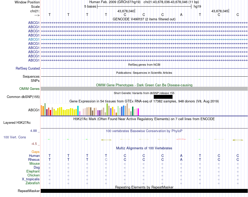
Task: Click the 'chr21:' base position label
Action: click(x=35, y=11)
